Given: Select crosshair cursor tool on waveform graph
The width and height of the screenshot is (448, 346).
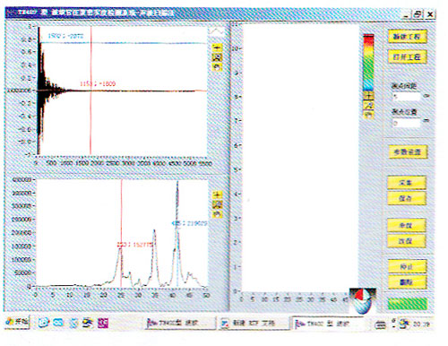Looking at the screenshot, I should (217, 48).
